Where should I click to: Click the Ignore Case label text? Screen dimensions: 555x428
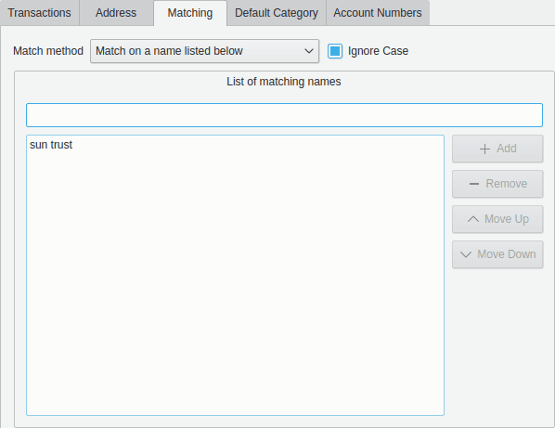tap(378, 51)
